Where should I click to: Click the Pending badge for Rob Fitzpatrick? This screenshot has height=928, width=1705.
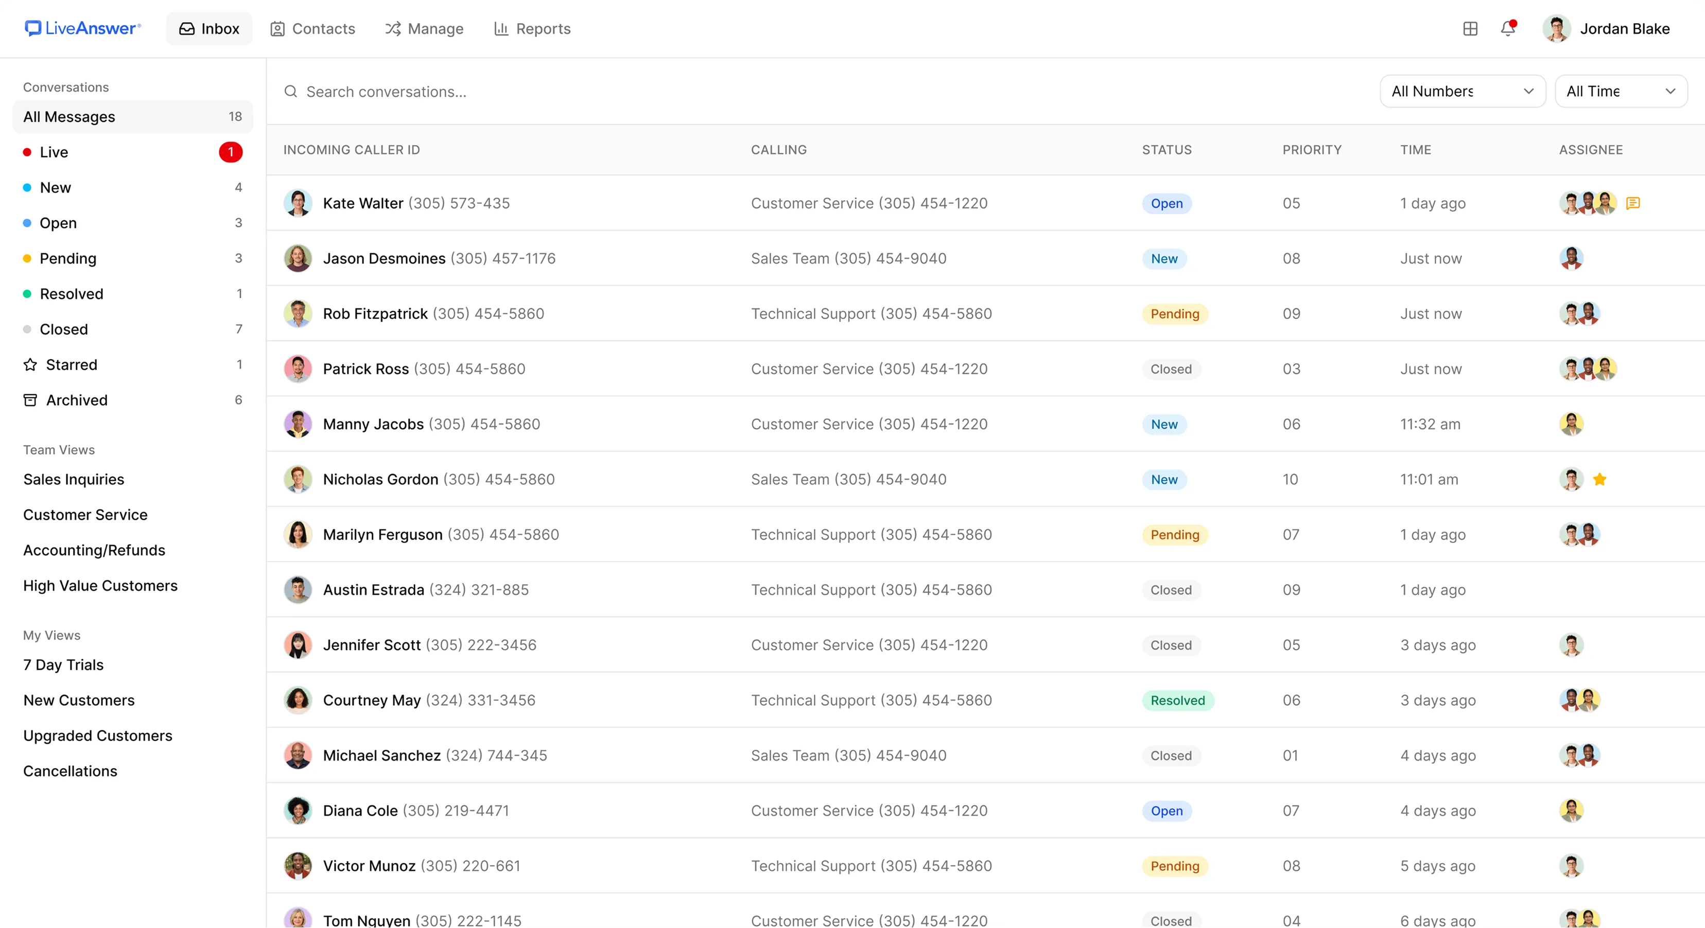1175,314
